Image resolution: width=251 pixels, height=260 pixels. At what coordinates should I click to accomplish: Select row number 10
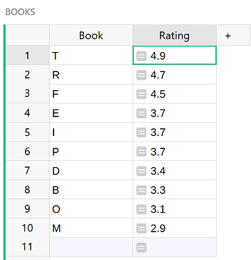(x=27, y=228)
